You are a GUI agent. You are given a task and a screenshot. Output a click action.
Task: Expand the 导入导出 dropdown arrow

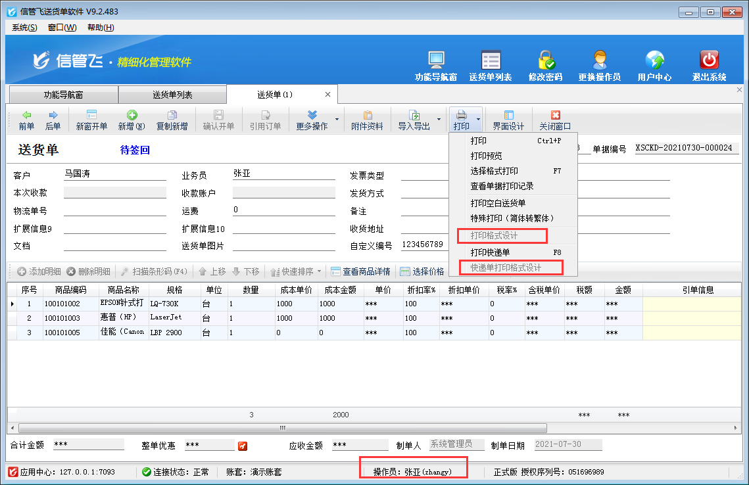point(439,120)
